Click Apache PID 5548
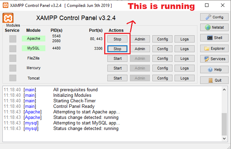231x149 pixels. pos(56,36)
